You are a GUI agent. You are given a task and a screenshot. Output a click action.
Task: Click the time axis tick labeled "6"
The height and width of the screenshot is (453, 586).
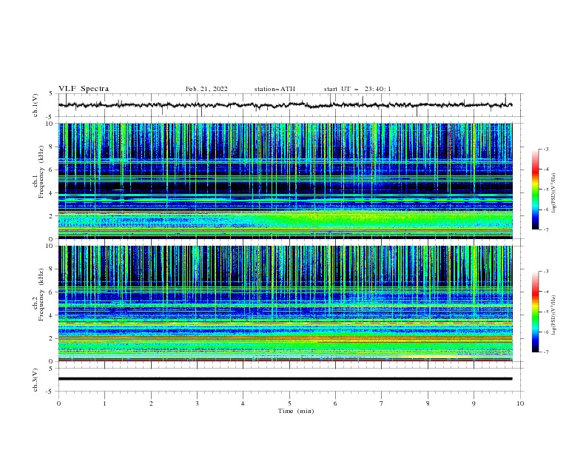335,403
